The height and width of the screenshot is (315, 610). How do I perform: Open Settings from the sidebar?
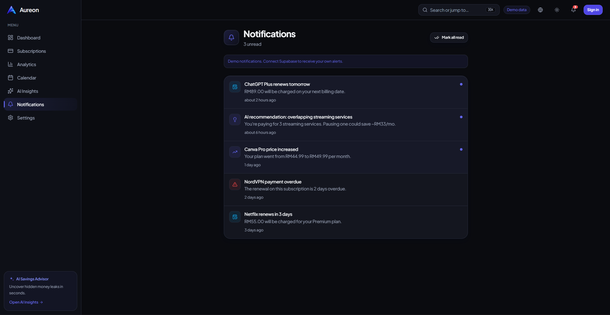pos(40,118)
